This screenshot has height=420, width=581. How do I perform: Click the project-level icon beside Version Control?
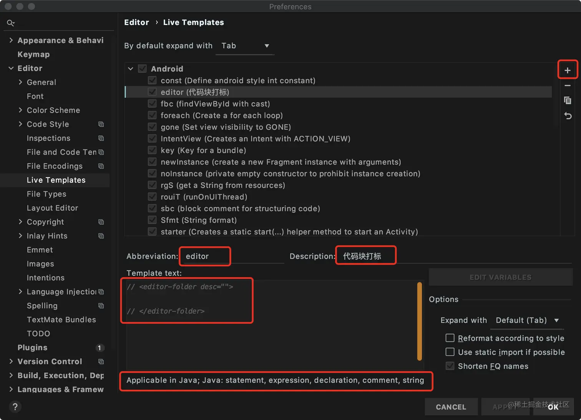pos(101,361)
